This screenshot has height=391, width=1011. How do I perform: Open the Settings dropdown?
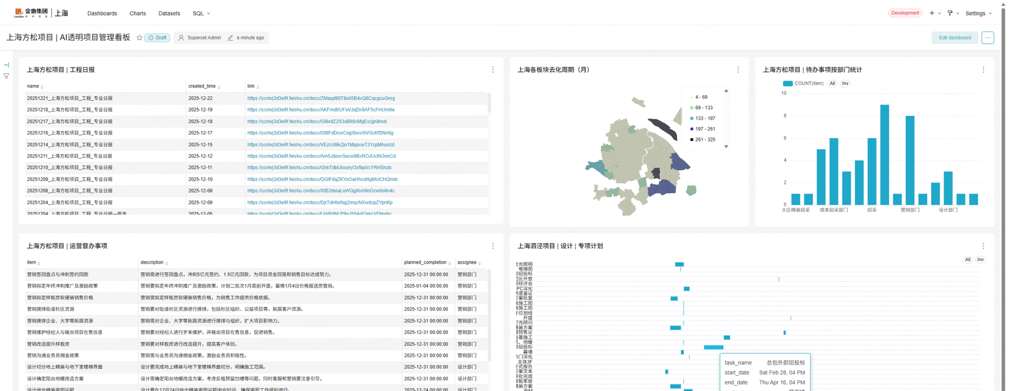(978, 14)
